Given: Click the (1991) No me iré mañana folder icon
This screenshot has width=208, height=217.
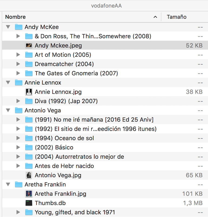Looking at the screenshot, I should coord(29,120).
